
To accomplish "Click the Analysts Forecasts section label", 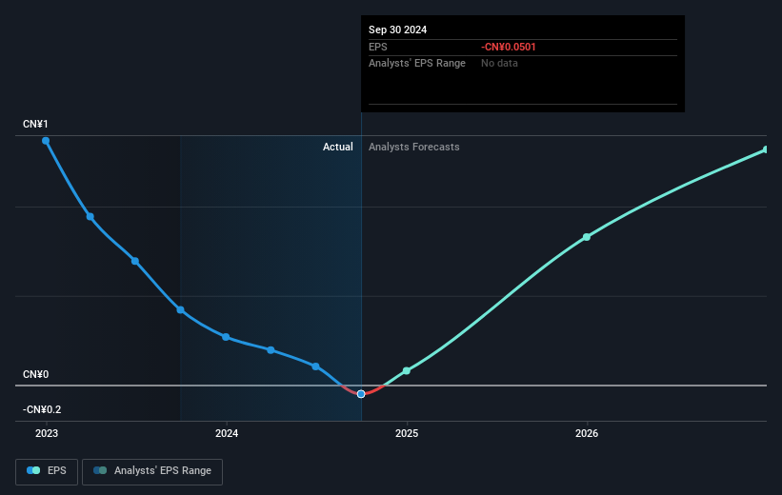I will point(414,147).
